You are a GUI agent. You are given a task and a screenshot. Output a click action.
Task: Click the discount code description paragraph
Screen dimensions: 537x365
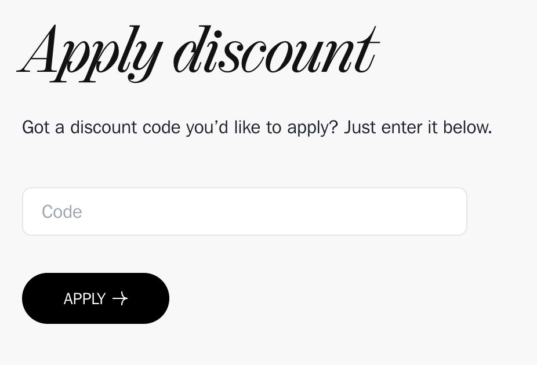coord(257,127)
